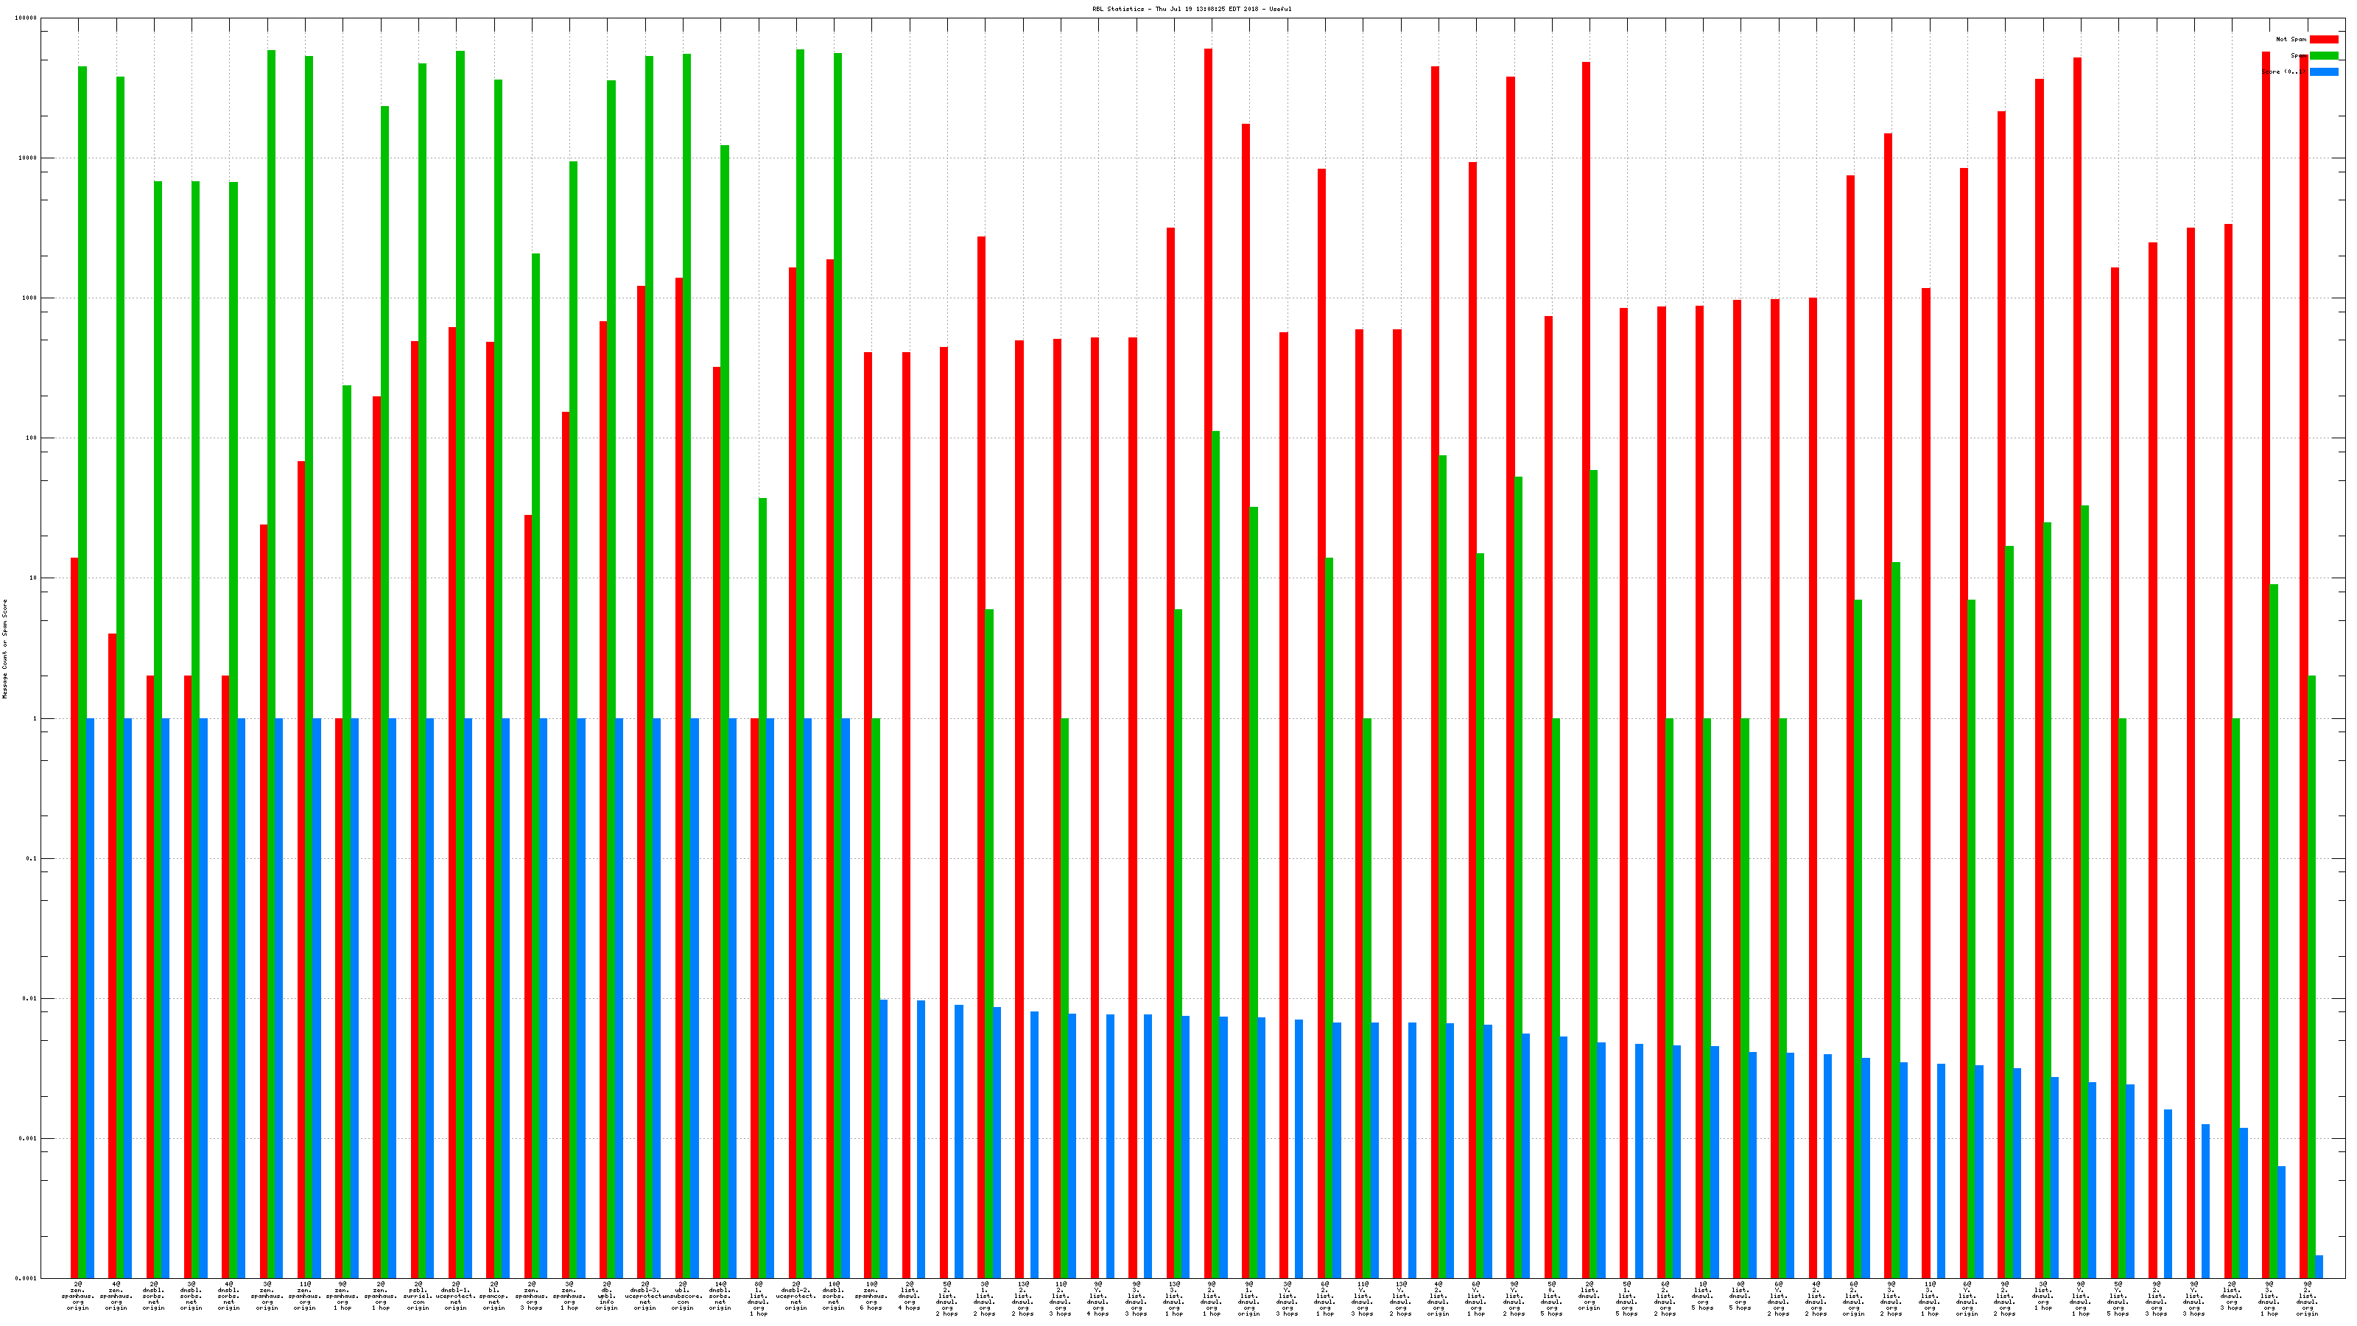Click the zen.spamhaus.org 6 hops x-axis label
This screenshot has width=2357, height=1326.
871,1296
